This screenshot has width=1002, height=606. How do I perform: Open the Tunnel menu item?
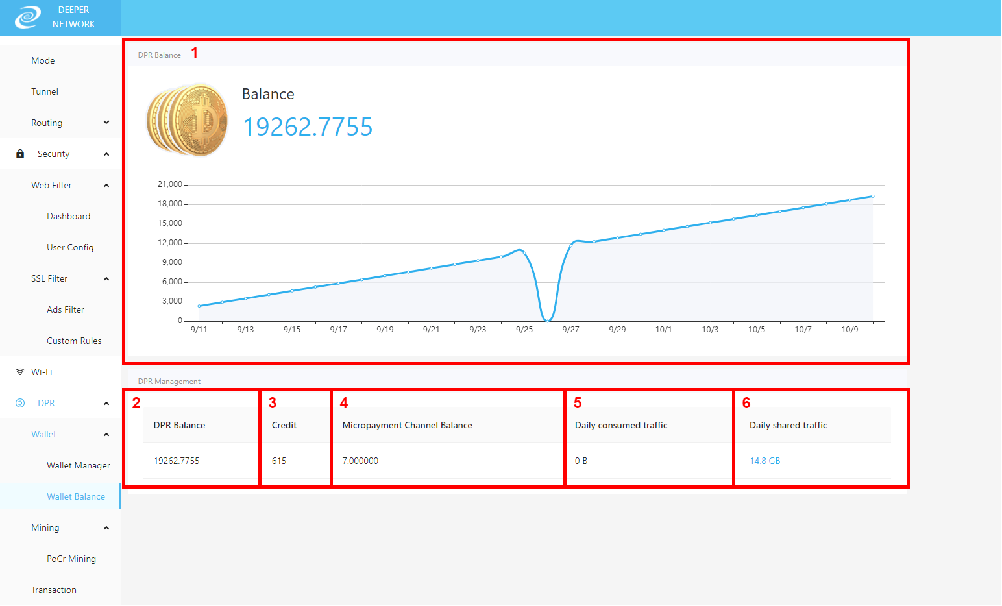pos(45,91)
